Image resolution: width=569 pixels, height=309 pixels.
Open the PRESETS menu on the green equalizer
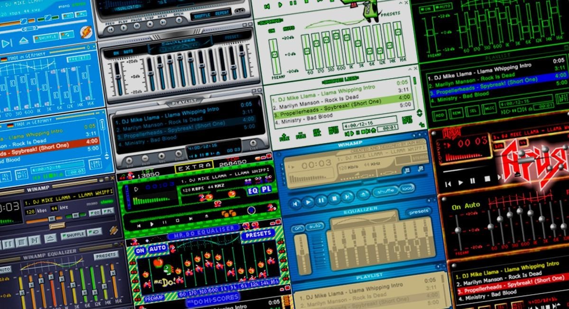[390, 13]
